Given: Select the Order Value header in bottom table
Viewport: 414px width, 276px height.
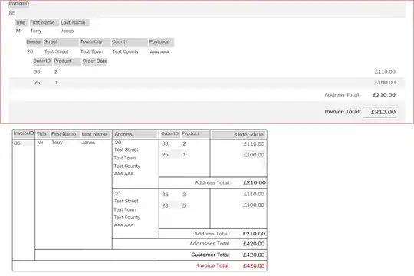Looking at the screenshot, I should (x=238, y=135).
